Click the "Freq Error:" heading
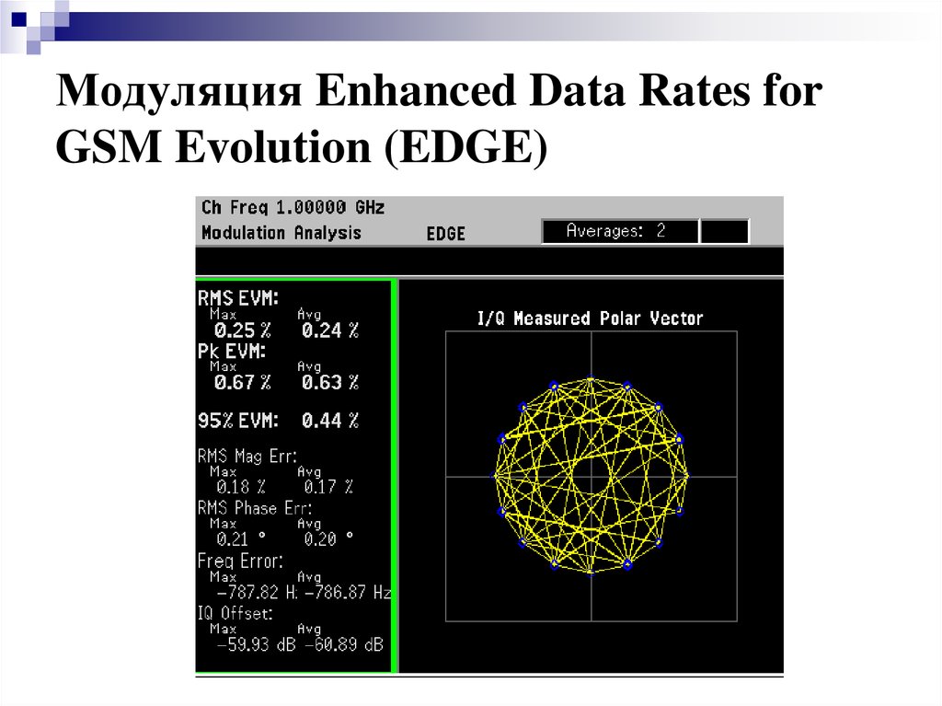942x706 pixels. (240, 561)
